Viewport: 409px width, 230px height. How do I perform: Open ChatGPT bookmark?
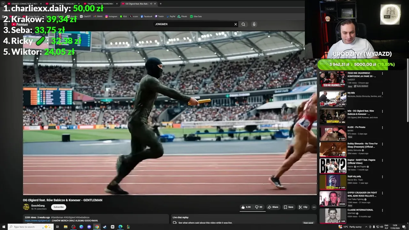85,16
